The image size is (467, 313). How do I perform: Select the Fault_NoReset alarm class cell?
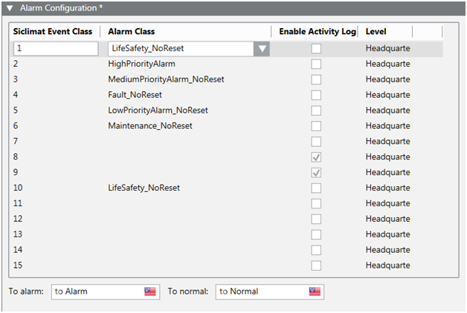pos(135,95)
